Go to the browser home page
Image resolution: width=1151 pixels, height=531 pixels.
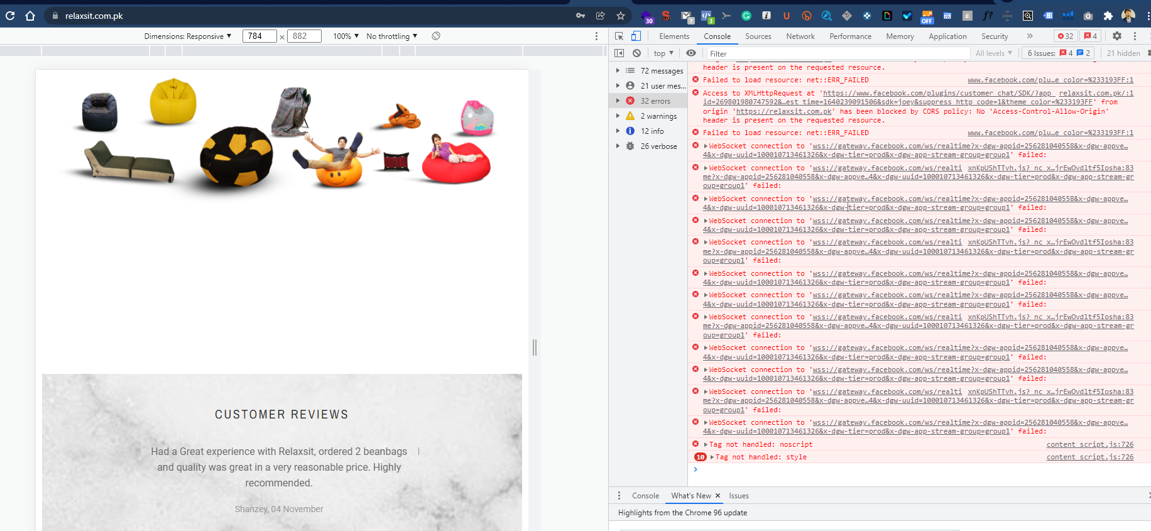30,16
